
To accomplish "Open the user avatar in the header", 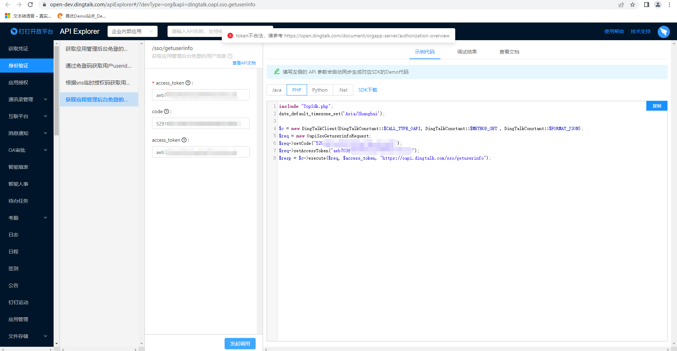I will (x=664, y=32).
